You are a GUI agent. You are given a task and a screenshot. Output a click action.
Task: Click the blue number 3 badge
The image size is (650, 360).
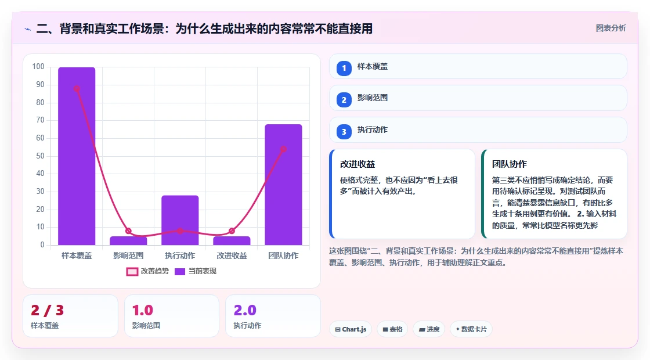[x=344, y=132]
